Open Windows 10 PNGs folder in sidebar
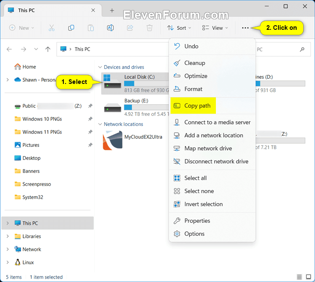 coord(38,119)
